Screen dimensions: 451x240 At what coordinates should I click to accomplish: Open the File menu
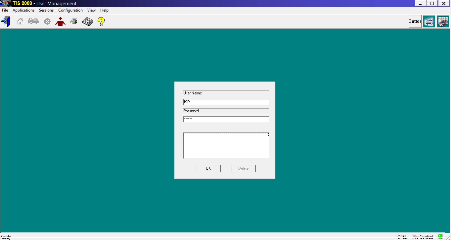click(5, 10)
